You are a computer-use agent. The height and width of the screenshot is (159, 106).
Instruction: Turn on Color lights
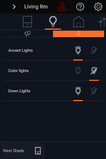point(78,71)
